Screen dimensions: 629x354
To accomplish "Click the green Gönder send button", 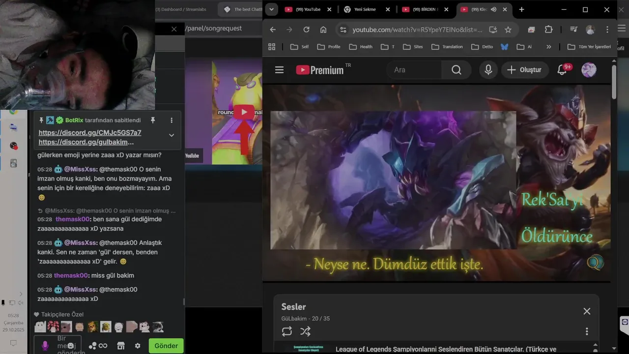I will click(166, 346).
